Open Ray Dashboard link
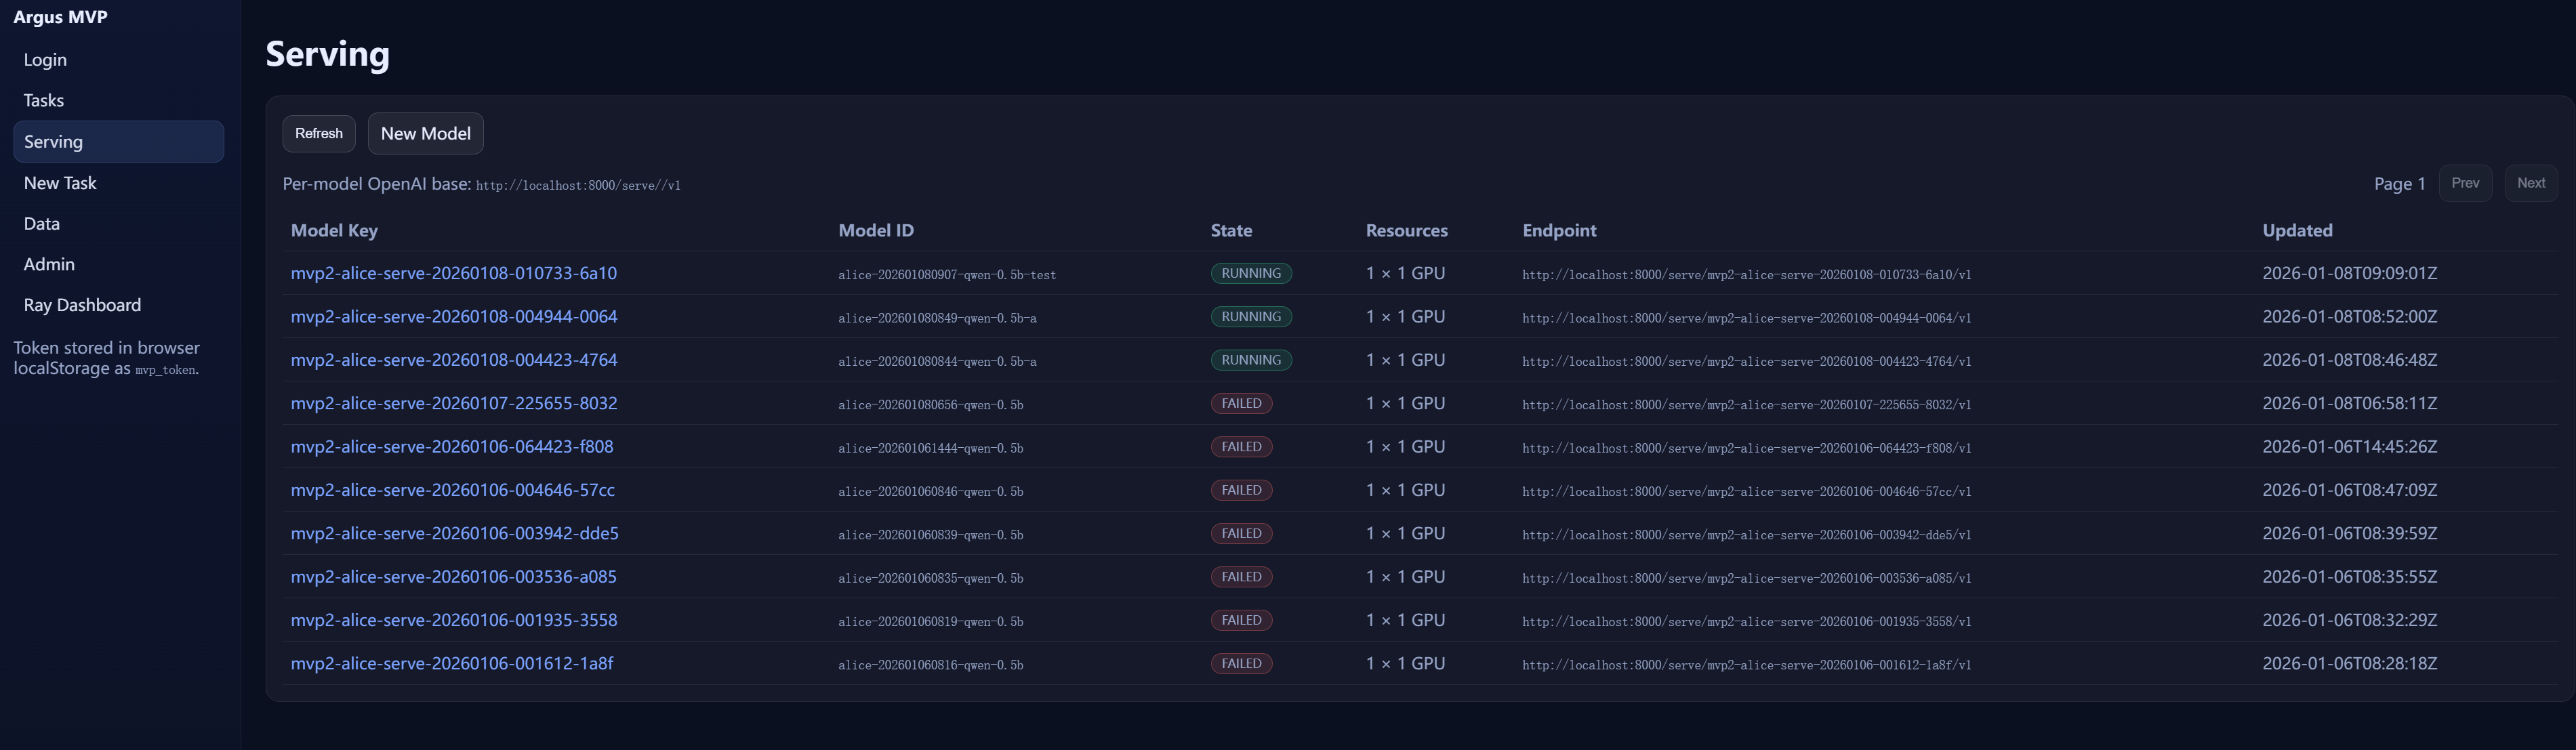The height and width of the screenshot is (750, 2576). click(82, 305)
